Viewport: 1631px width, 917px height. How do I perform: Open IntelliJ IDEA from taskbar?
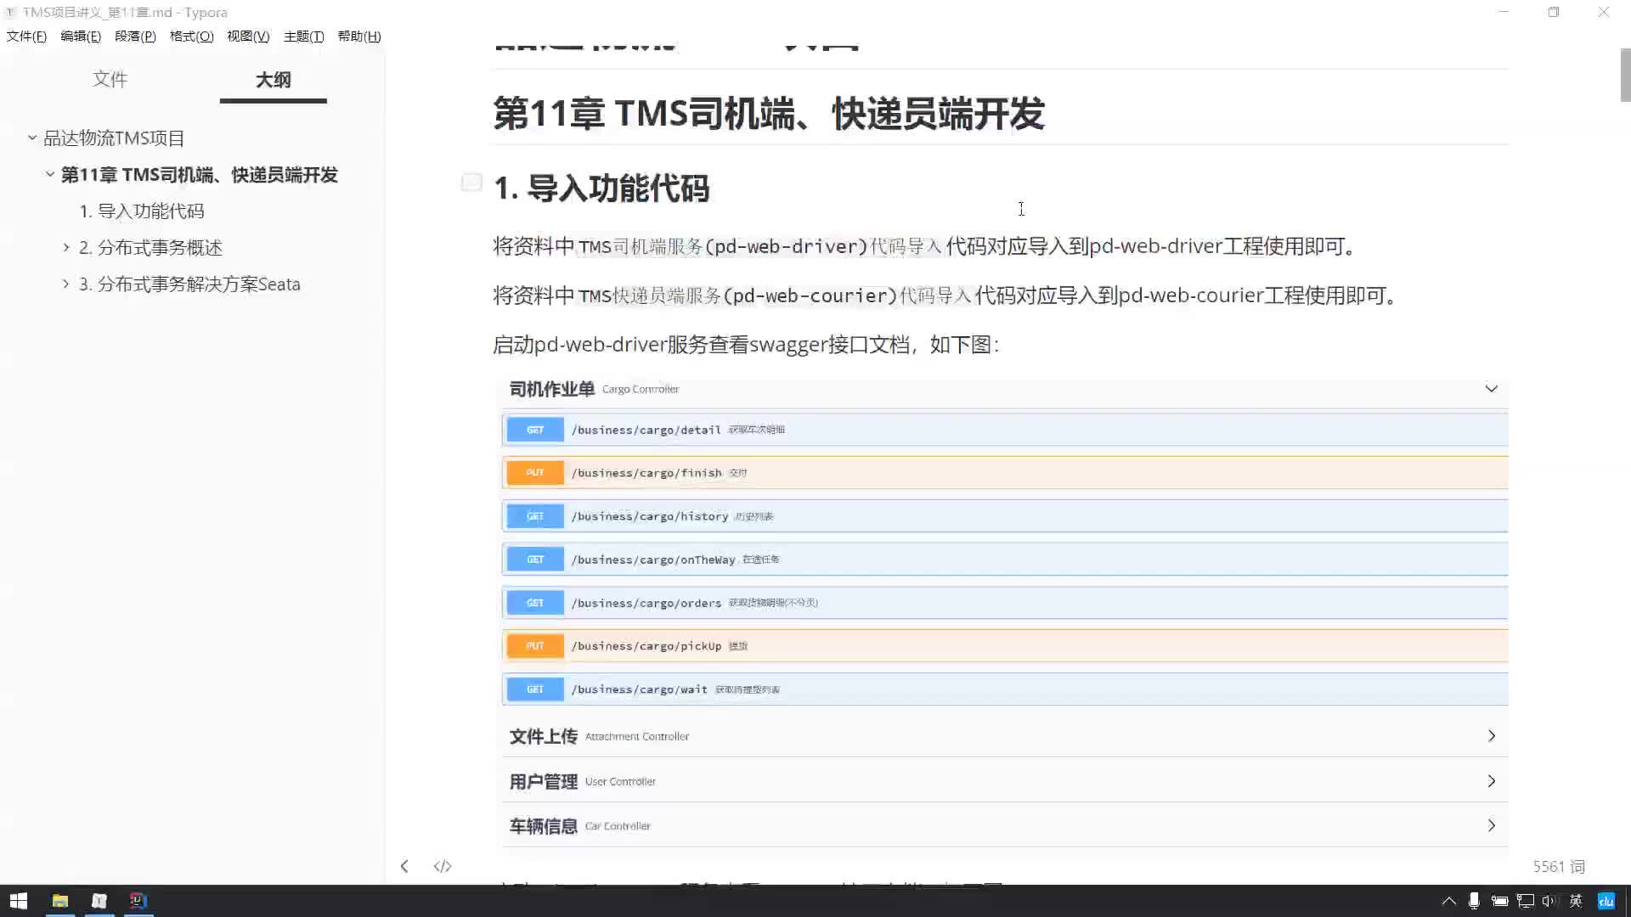tap(138, 901)
